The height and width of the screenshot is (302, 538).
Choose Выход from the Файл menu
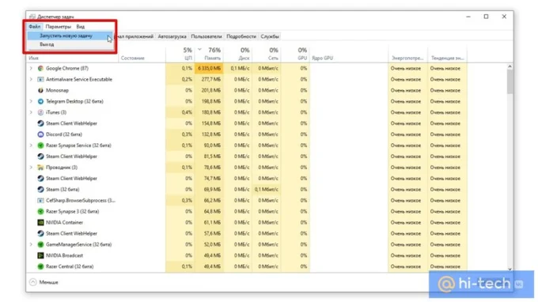(70, 44)
